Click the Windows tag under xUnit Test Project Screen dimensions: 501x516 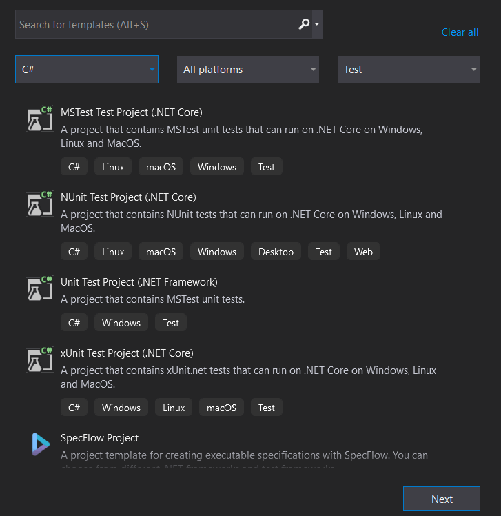coord(121,408)
